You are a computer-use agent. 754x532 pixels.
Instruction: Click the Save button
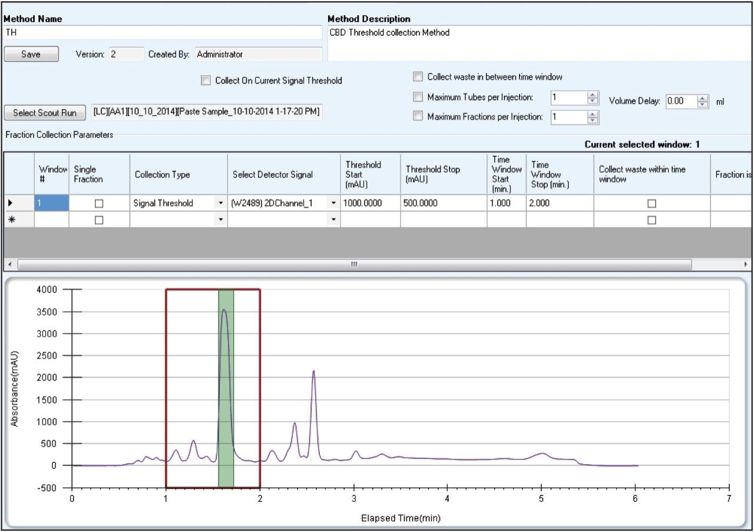tap(31, 54)
